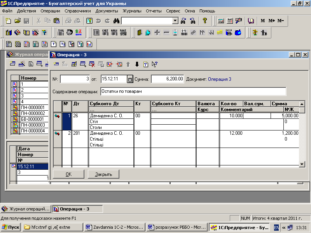
Task: Click the Содержание операции text field
Action: click(x=193, y=92)
